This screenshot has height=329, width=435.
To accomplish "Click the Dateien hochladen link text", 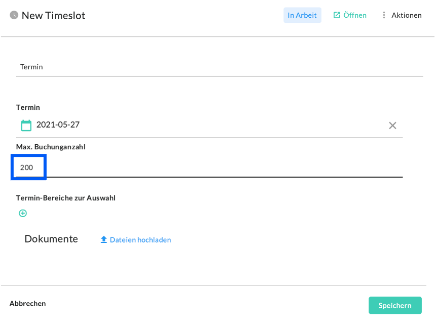I will [140, 240].
